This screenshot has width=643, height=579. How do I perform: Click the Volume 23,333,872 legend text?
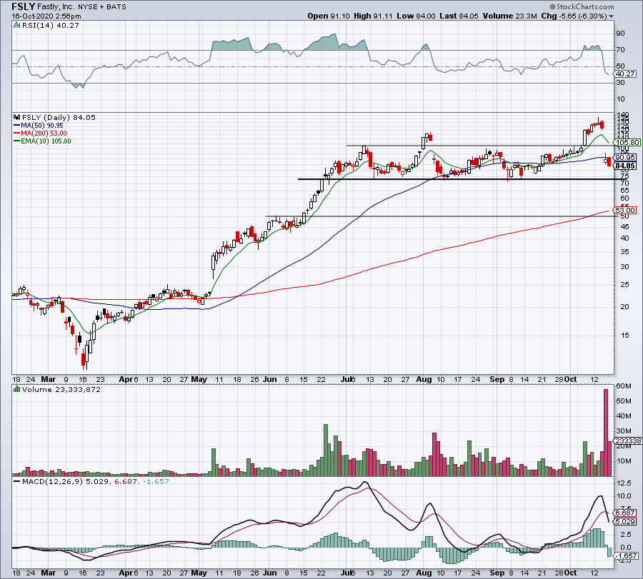pos(61,389)
